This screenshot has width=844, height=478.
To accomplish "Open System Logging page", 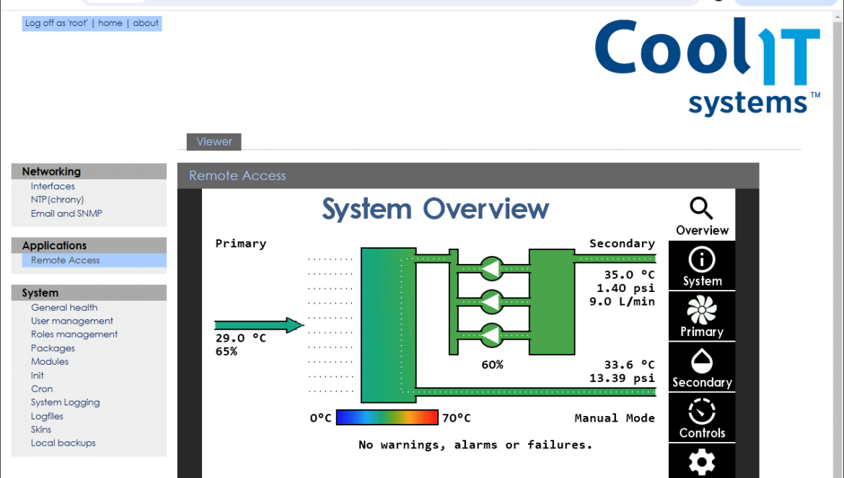I will coord(65,402).
